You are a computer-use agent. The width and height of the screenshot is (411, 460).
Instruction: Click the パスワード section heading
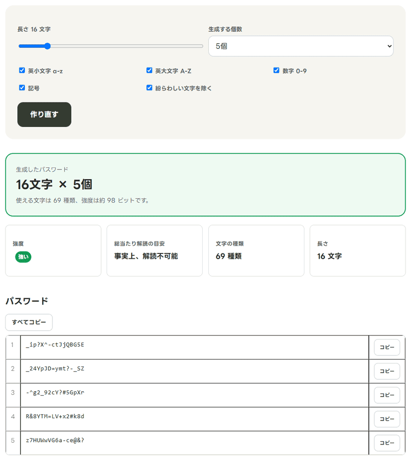tap(27, 301)
